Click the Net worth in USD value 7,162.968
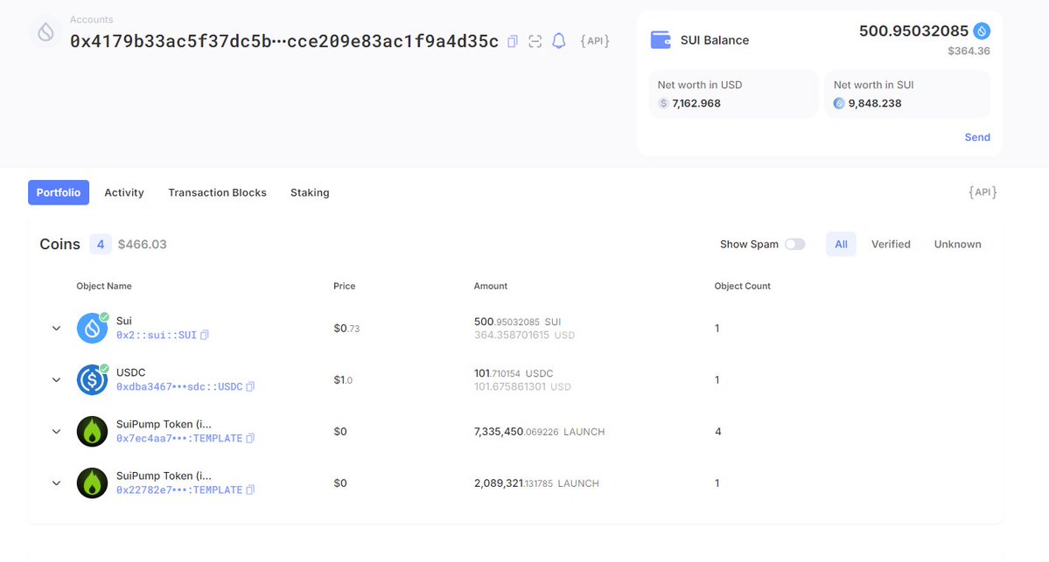1049x562 pixels. 696,103
